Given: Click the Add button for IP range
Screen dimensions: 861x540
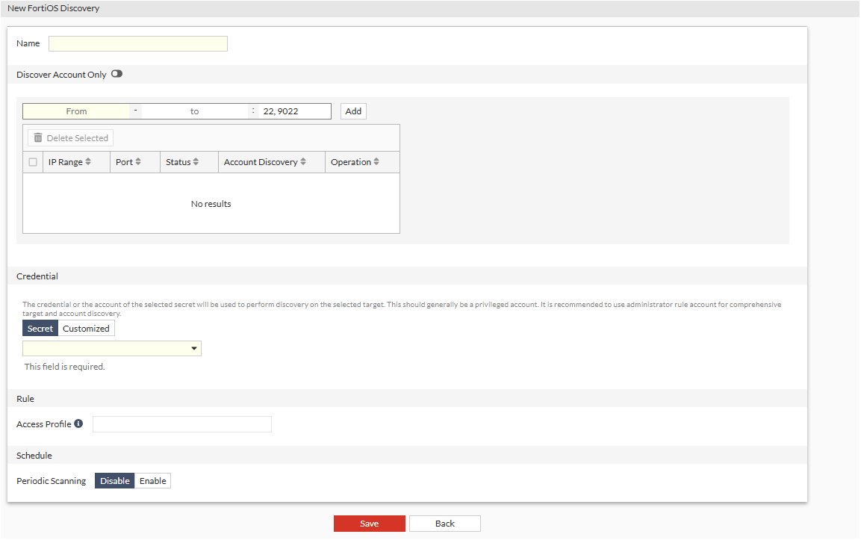Looking at the screenshot, I should pyautogui.click(x=354, y=111).
